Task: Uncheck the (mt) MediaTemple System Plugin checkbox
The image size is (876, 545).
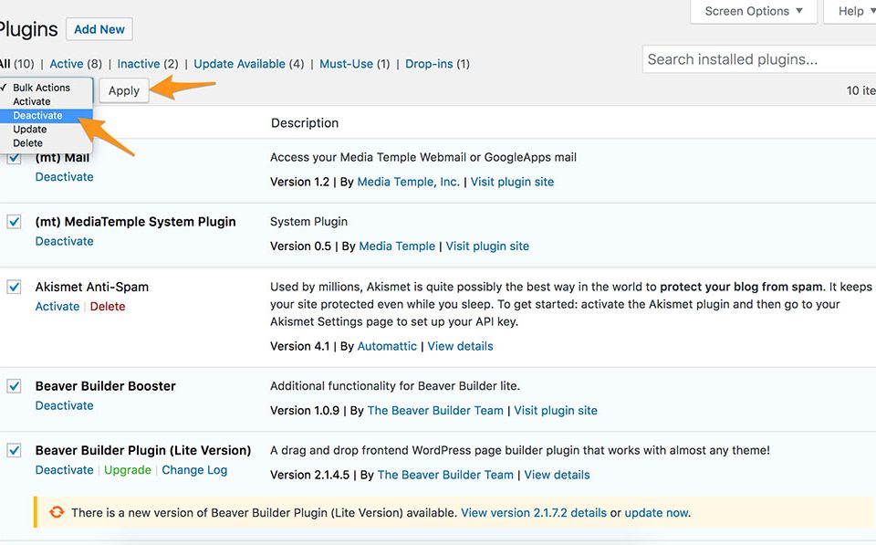Action: pyautogui.click(x=14, y=221)
